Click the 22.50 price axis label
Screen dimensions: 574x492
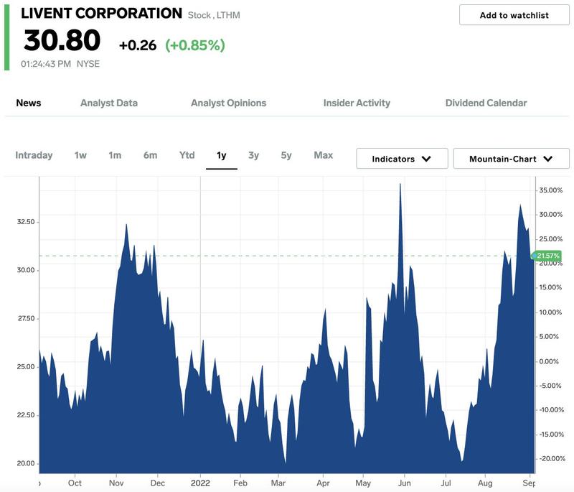[x=26, y=415]
